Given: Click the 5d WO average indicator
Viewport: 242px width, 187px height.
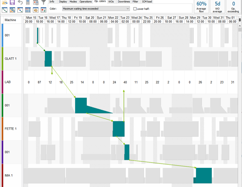Looking at the screenshot, I should coord(218,6).
